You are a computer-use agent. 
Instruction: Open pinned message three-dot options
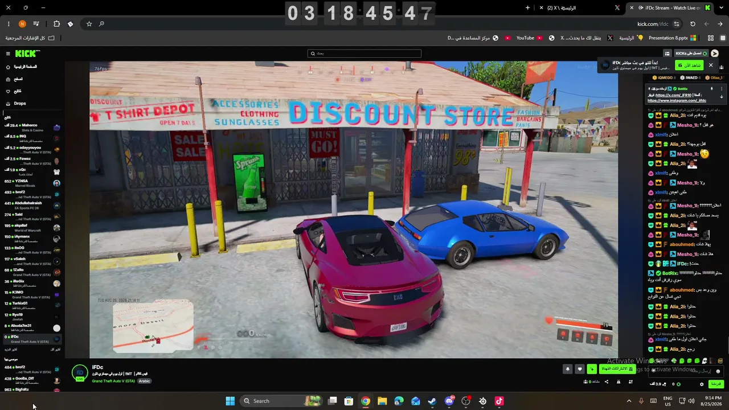(721, 89)
